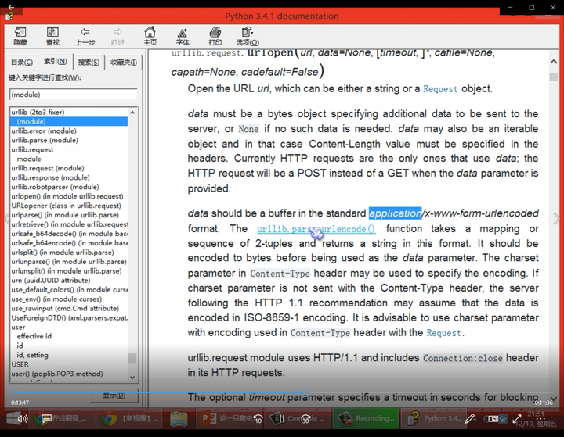The width and height of the screenshot is (564, 437).
Task: Switch to the 搜索(S) search tab
Action: pos(89,62)
